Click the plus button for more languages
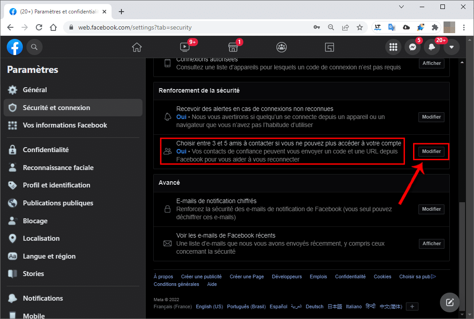This screenshot has height=319, width=474. [412, 306]
